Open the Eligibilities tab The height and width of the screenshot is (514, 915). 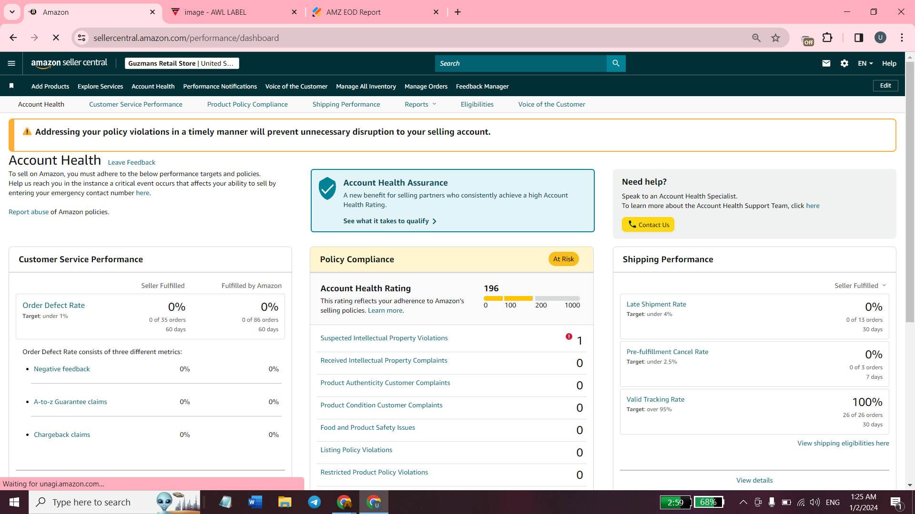tap(477, 104)
